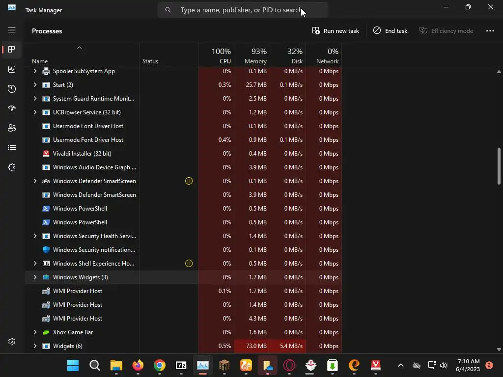Click the 25.7 MB memory cell of Start
Screen dimensions: 503x377
point(252,85)
